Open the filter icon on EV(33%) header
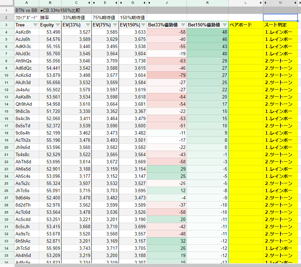Viewport: 301px width, 267px height. [x=88, y=25]
